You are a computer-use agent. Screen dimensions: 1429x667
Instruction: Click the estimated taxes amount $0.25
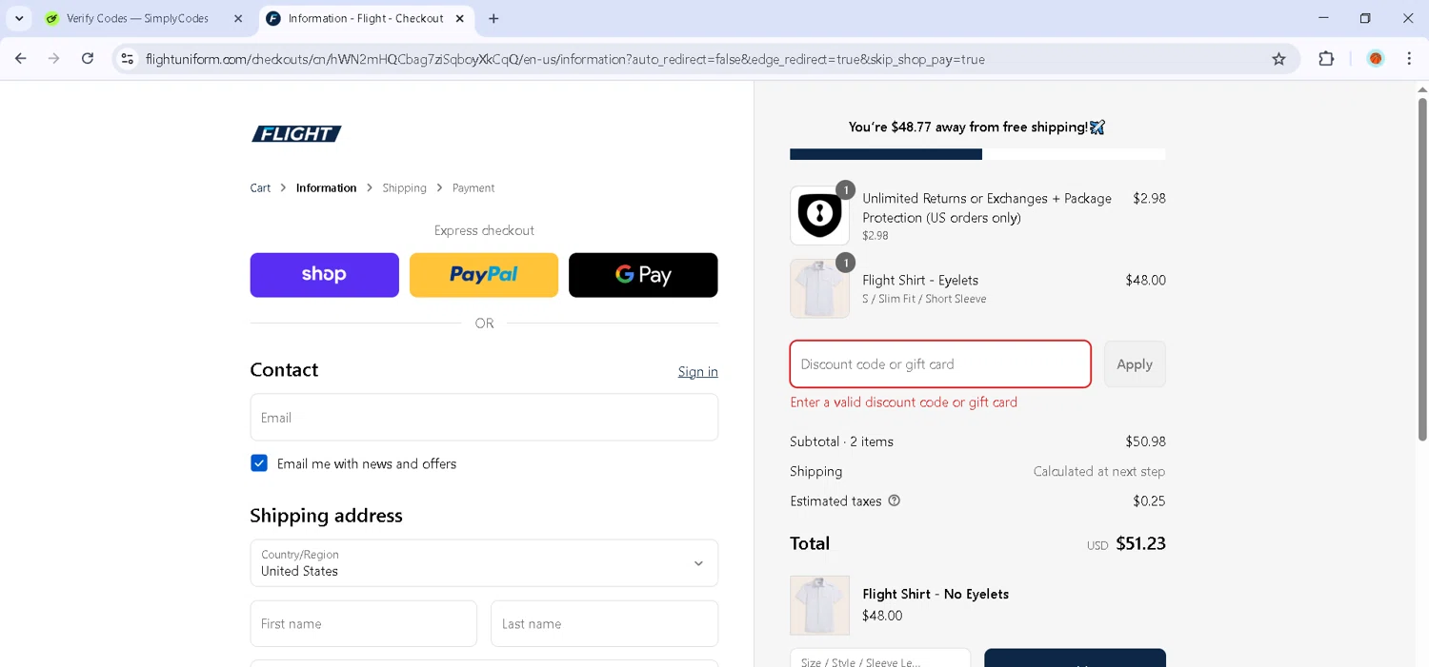[1149, 500]
